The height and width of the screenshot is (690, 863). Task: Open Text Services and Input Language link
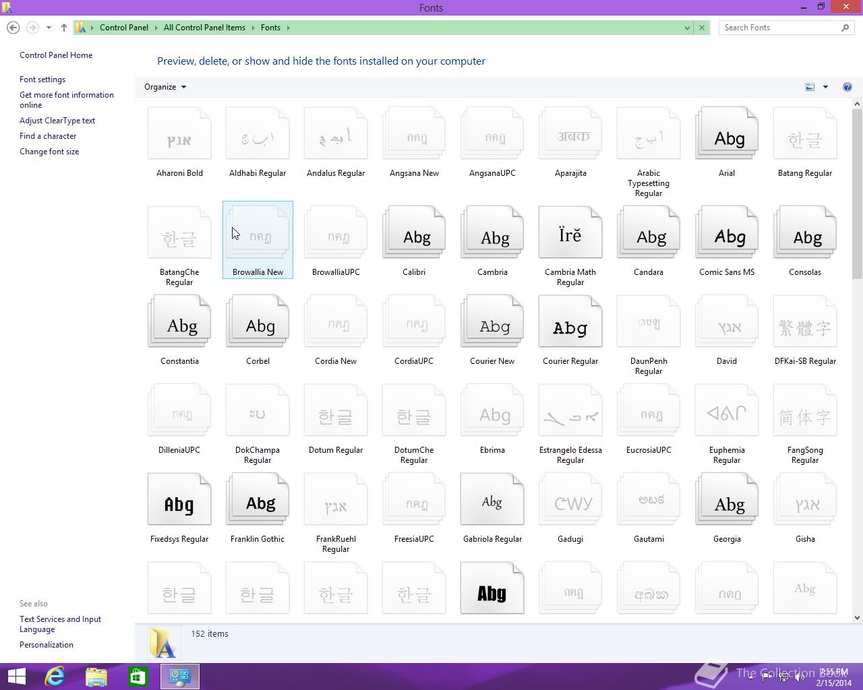[x=60, y=624]
